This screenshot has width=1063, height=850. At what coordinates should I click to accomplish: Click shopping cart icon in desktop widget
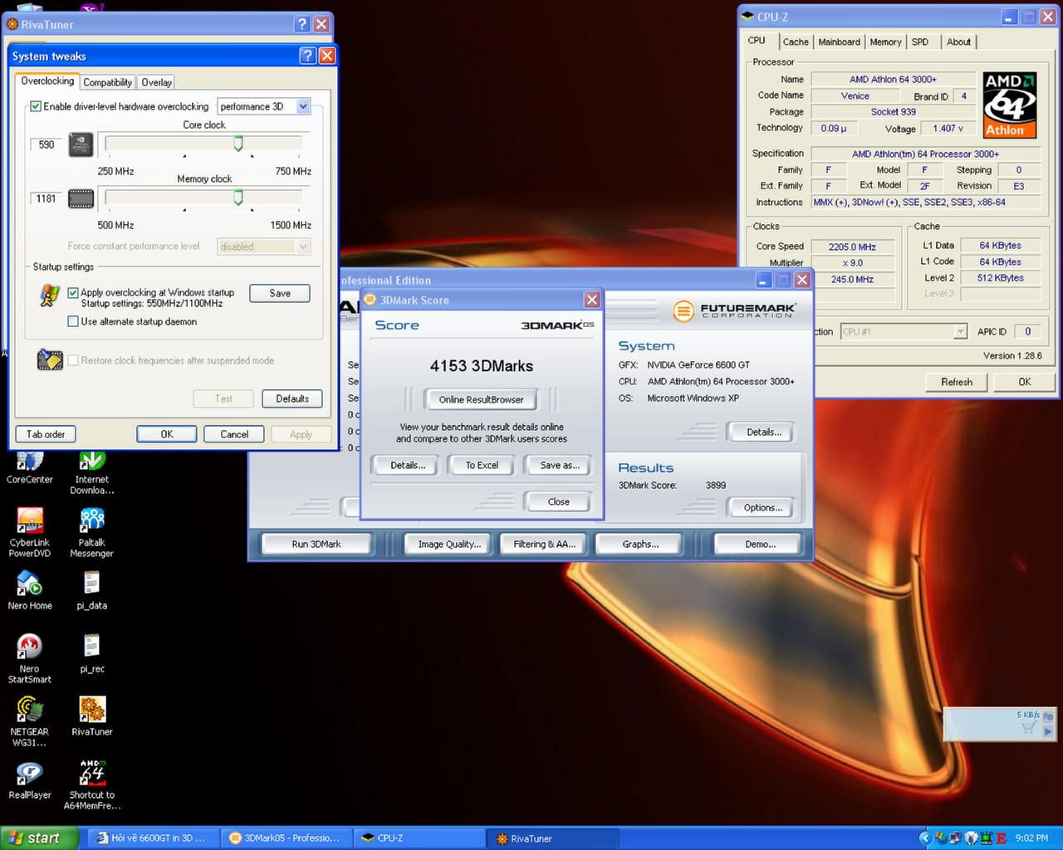point(1028,728)
